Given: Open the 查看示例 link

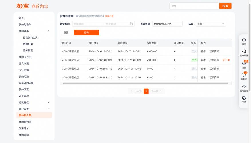Looking at the screenshot, I should tap(109, 16).
